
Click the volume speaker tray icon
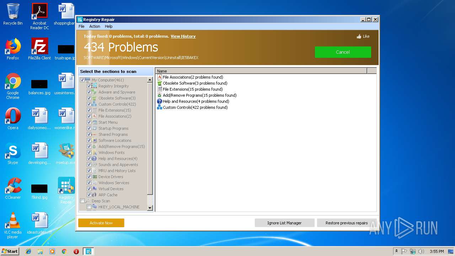(421, 251)
